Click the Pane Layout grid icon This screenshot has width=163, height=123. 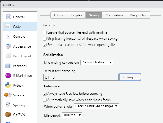(x=8, y=56)
